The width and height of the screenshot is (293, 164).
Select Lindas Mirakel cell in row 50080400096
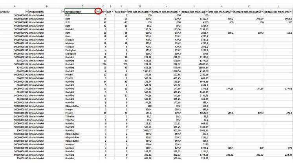(x=47, y=36)
